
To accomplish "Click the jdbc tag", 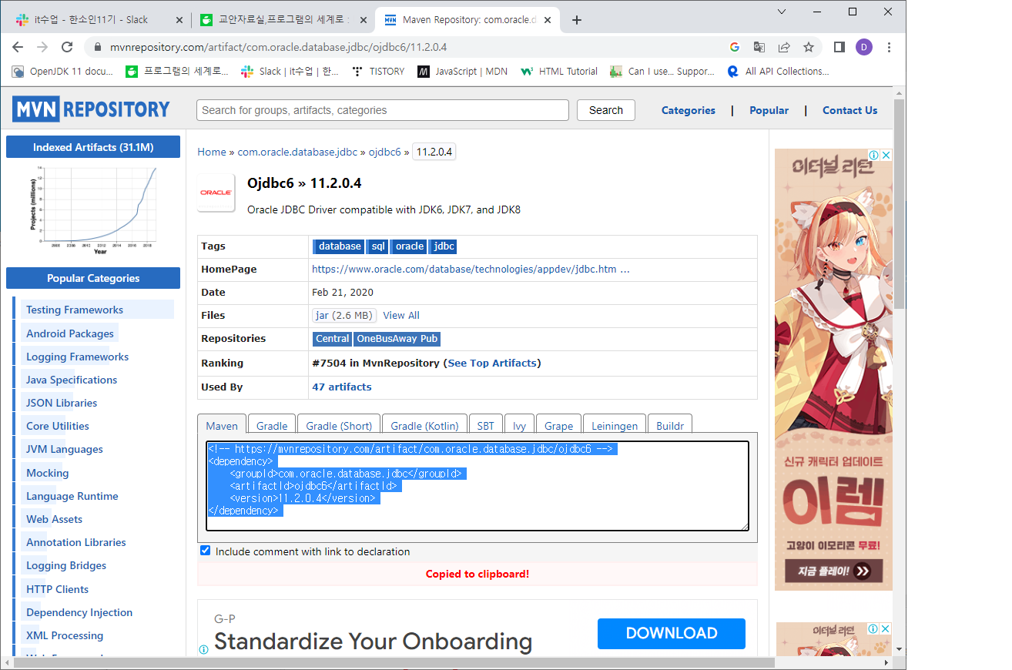I will pos(443,246).
